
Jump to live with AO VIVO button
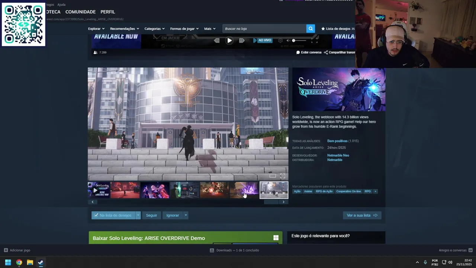click(x=263, y=40)
